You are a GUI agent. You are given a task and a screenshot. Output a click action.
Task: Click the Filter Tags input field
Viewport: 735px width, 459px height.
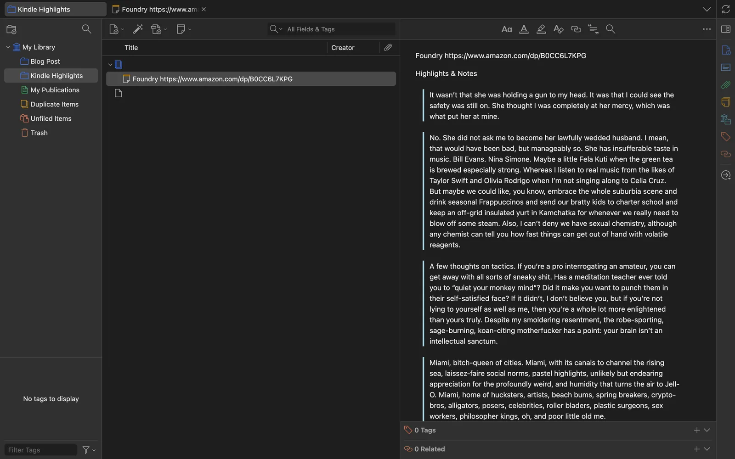tap(41, 450)
